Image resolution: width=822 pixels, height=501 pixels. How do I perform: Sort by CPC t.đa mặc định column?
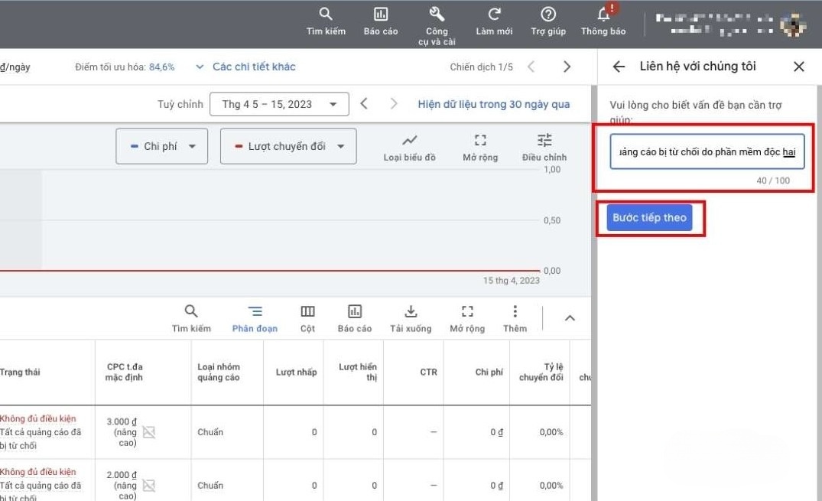tap(124, 372)
